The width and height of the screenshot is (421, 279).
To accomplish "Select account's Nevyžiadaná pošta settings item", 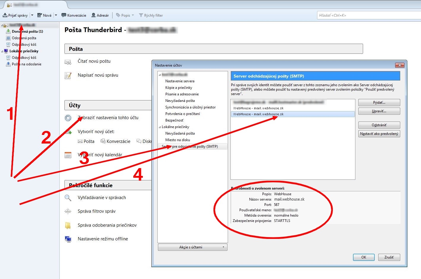I will (x=180, y=100).
